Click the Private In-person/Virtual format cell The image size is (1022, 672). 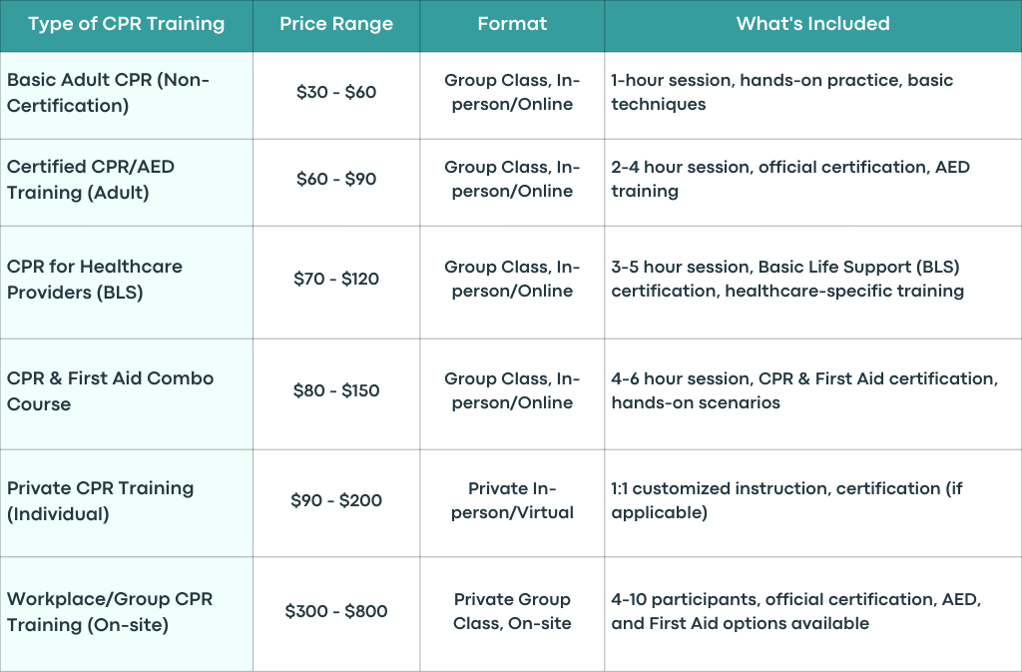pyautogui.click(x=512, y=501)
